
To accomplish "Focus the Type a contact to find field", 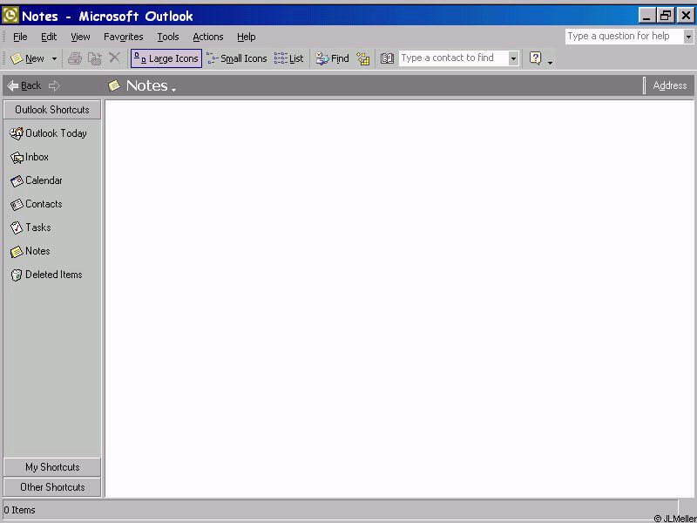I will pyautogui.click(x=453, y=58).
